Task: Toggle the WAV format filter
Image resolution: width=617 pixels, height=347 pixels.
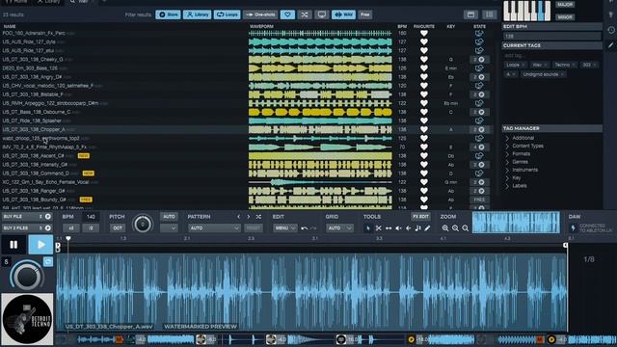Action: pos(343,14)
